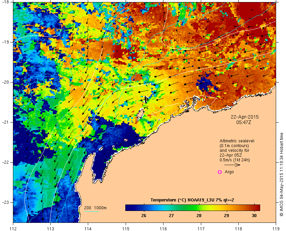Click the color bar value '26'
286x231 pixels.
[x=144, y=215]
